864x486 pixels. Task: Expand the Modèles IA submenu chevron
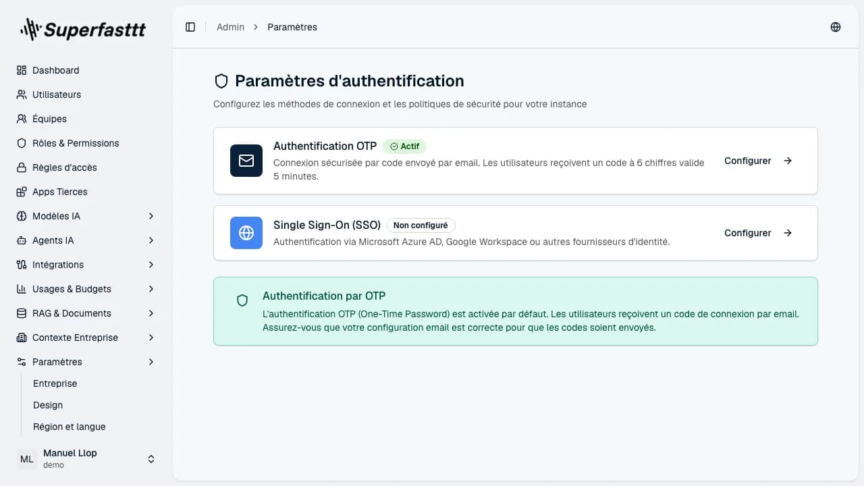pyautogui.click(x=151, y=216)
